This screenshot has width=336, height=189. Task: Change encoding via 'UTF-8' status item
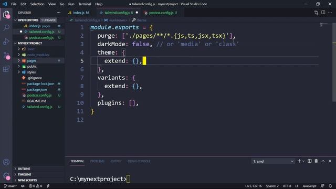coord(287,186)
